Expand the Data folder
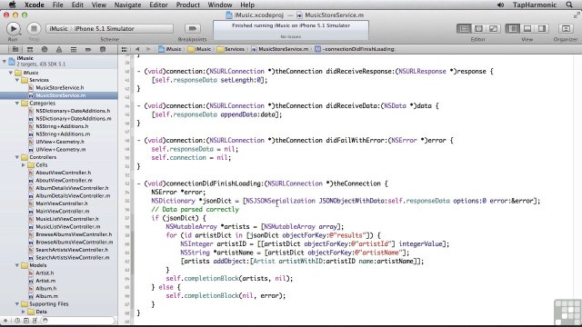This screenshot has width=582, height=327. [24, 312]
